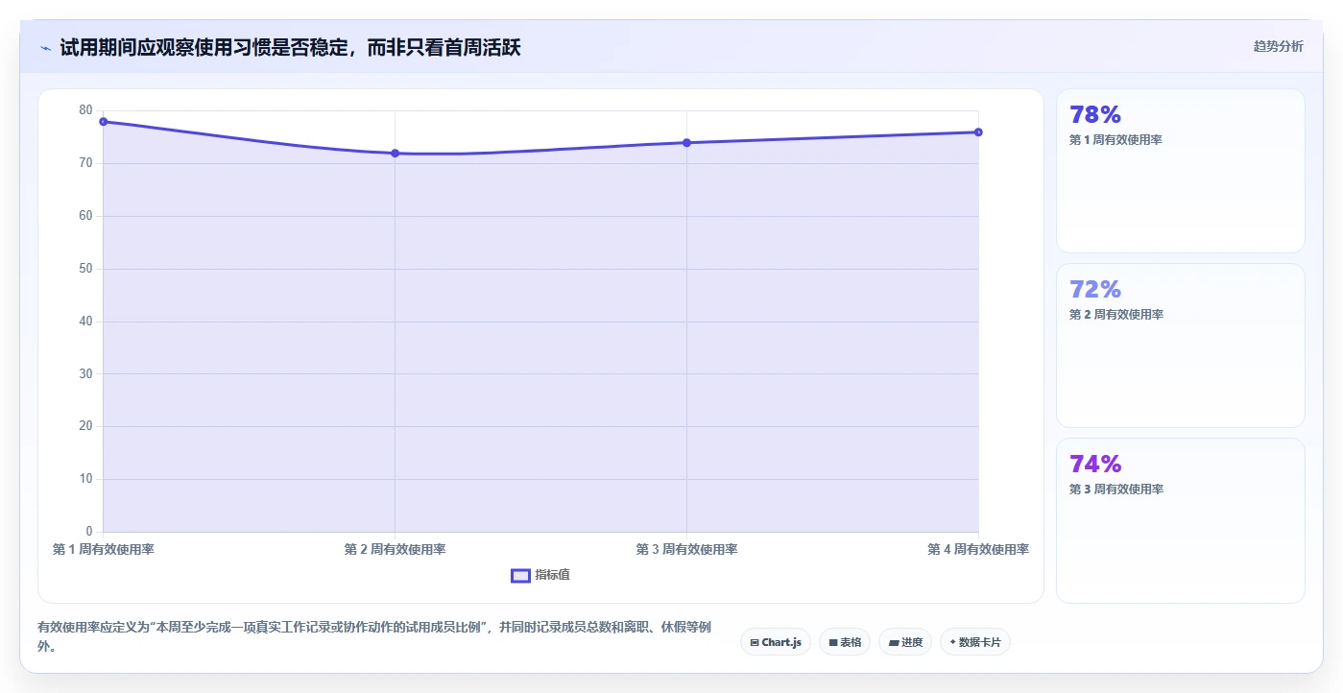This screenshot has width=1343, height=693.
Task: Click the 趋势分析 label
Action: click(1278, 46)
